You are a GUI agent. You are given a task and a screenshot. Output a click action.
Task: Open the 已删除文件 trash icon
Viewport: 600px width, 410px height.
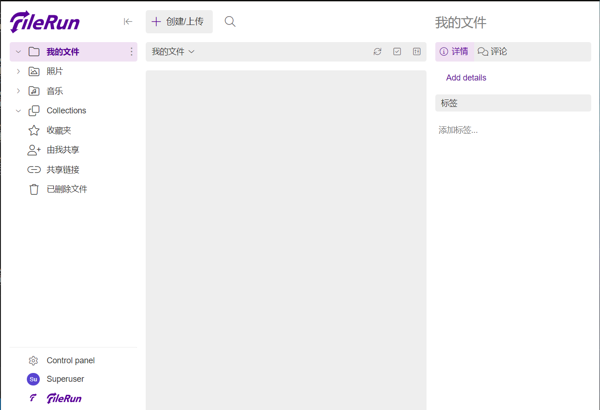point(33,189)
